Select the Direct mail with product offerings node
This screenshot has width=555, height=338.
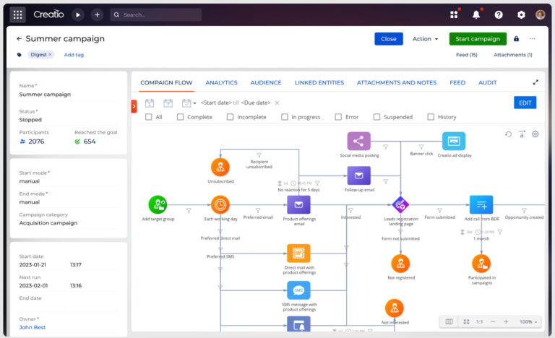[298, 253]
